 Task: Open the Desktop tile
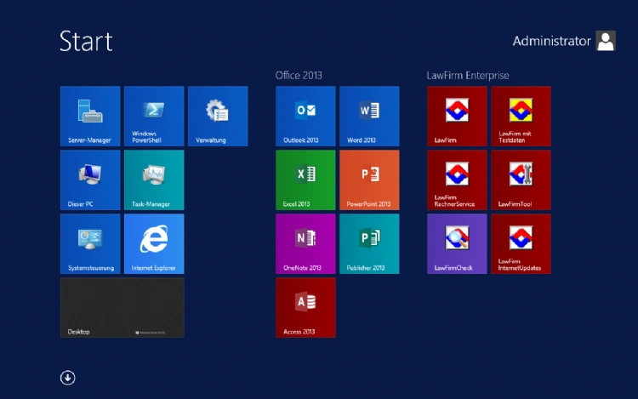122,307
